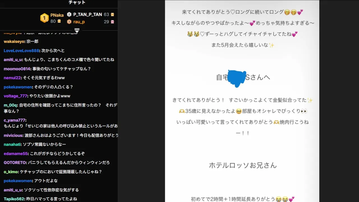
Task: Click username voltage_777 in chat
Action: (15, 96)
